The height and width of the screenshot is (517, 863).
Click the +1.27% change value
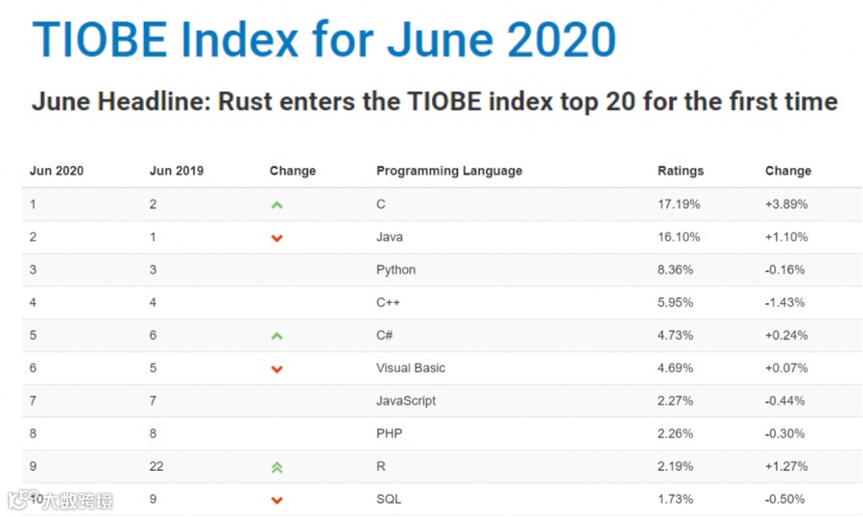[x=786, y=466]
